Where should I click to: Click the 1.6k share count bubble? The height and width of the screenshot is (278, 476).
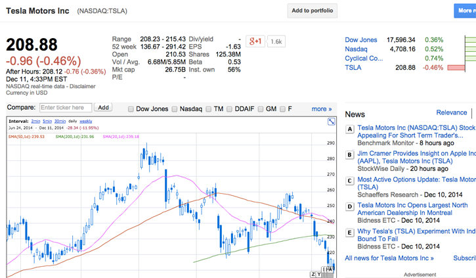click(x=276, y=41)
